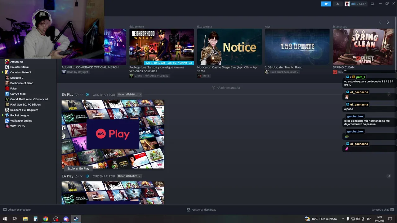
Task: Open WWE 2K25 library entry
Action: point(17,126)
